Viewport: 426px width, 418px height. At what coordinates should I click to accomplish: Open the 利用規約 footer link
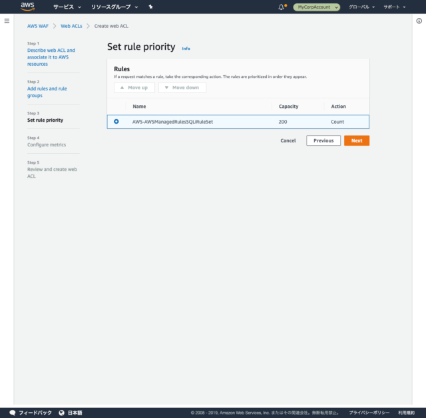tap(406, 413)
